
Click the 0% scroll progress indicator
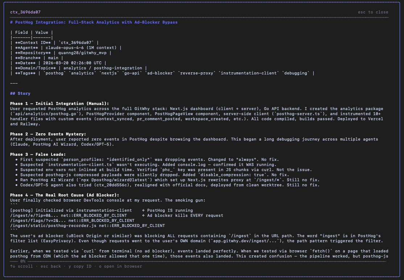pos(23,261)
